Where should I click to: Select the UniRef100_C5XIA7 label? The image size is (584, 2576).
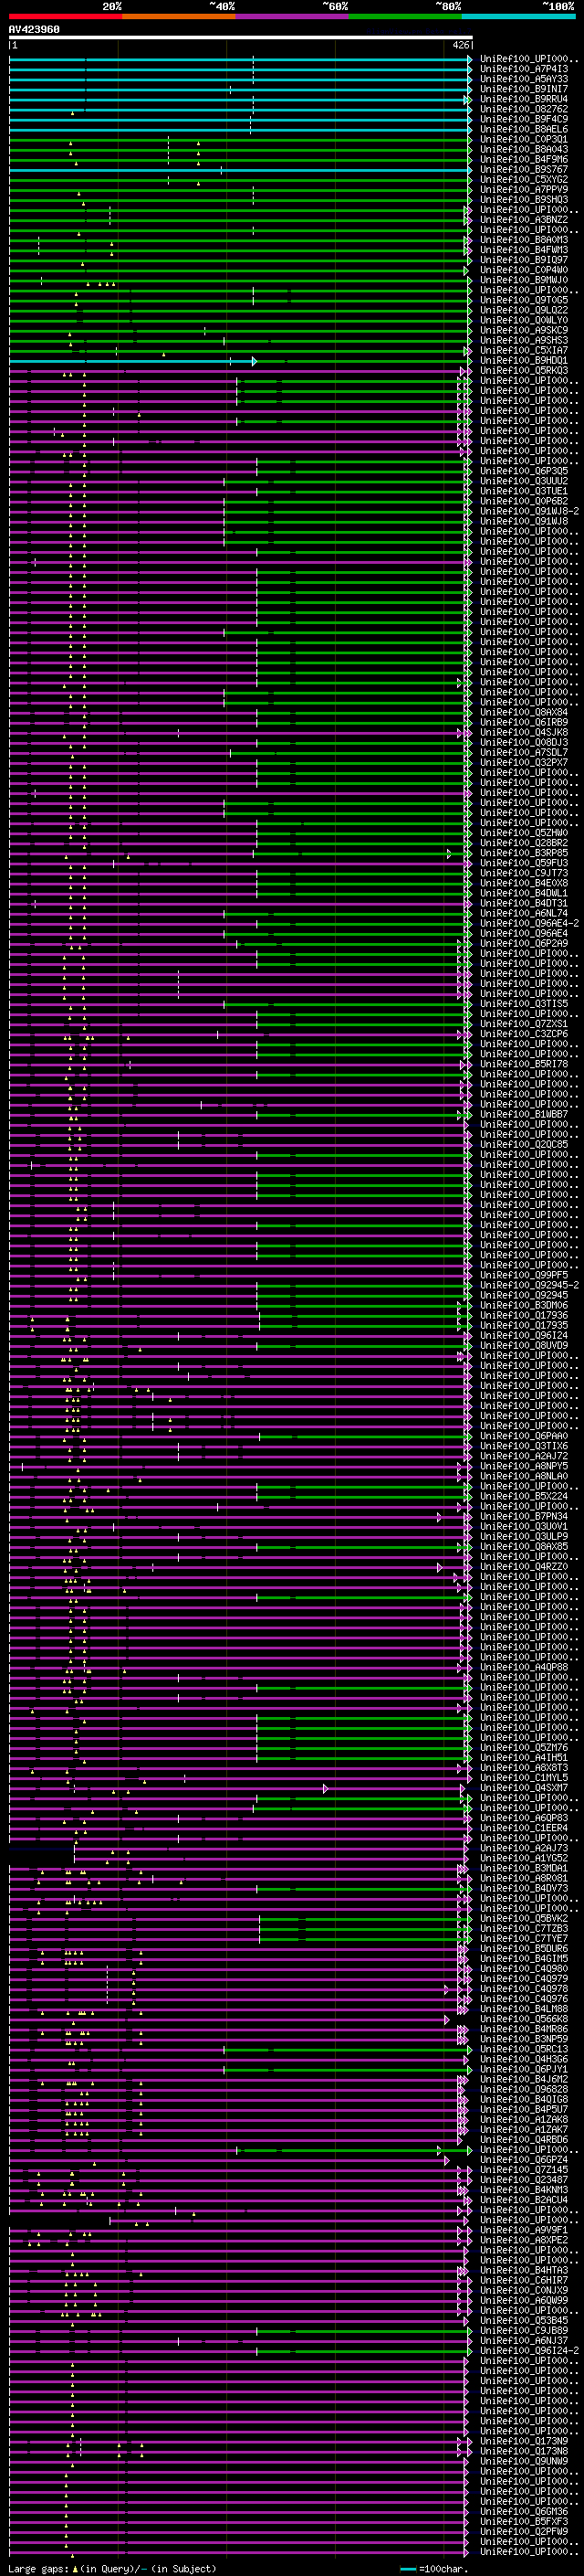[524, 350]
